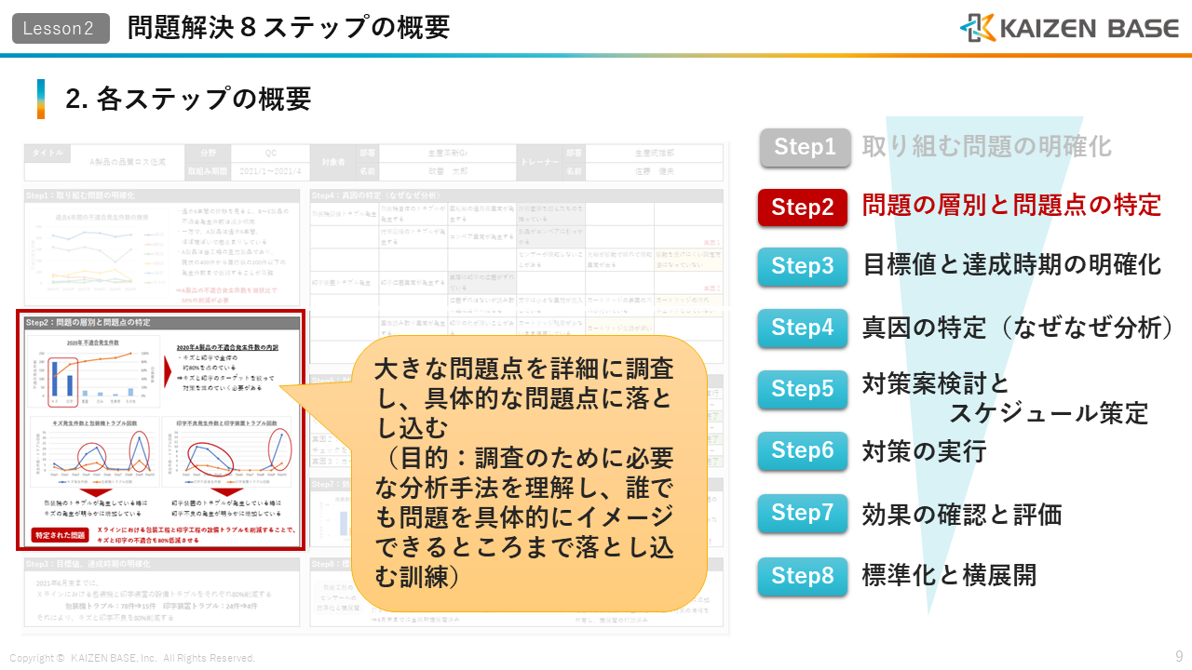Click the slide title 問題解決８ステップの概要
The image size is (1192, 670).
point(289,28)
